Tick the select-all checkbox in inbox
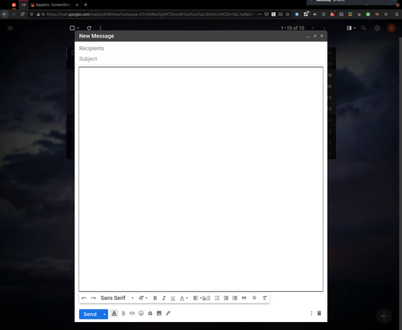The width and height of the screenshot is (402, 330). coord(72,28)
